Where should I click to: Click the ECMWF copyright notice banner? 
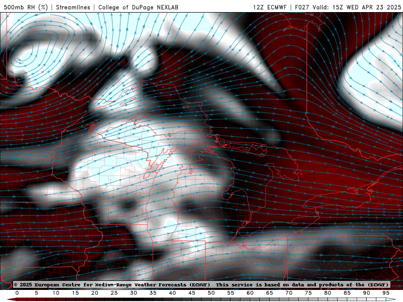pyautogui.click(x=201, y=285)
